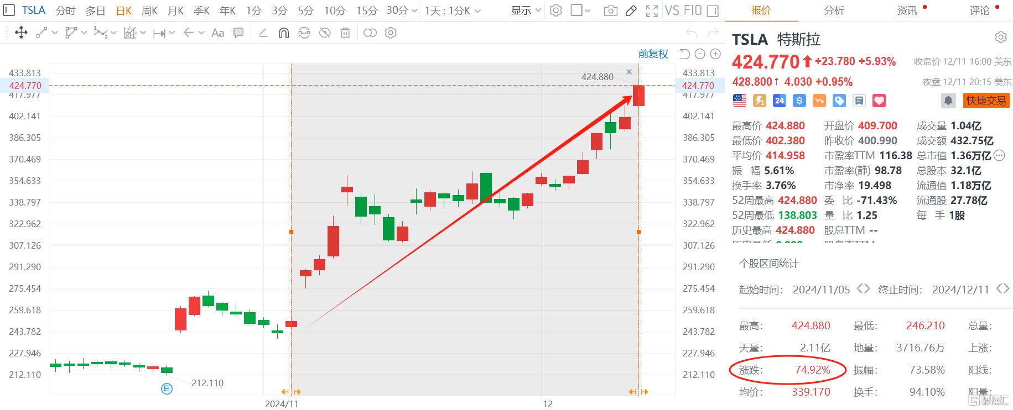Expand the range tool options arrow

click(x=172, y=33)
